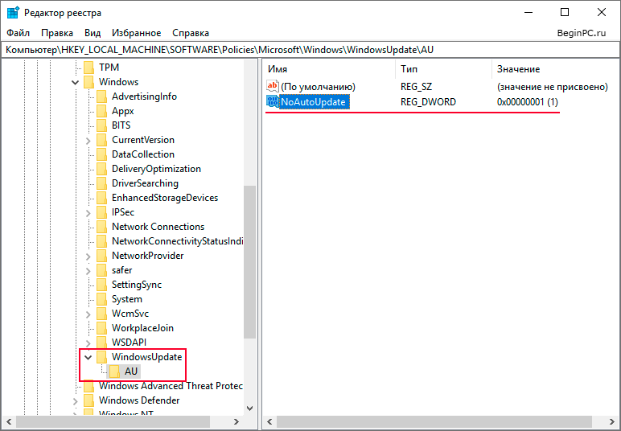The height and width of the screenshot is (431, 621).
Task: Click the Windows Defender folder icon
Action: pyautogui.click(x=88, y=400)
